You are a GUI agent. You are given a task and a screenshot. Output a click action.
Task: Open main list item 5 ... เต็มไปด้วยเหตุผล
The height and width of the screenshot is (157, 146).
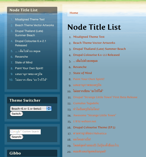[x=85, y=61]
